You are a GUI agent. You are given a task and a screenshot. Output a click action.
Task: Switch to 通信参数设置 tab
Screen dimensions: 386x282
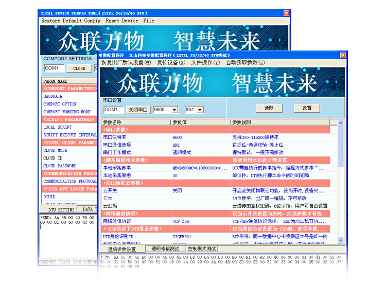[x=122, y=249]
